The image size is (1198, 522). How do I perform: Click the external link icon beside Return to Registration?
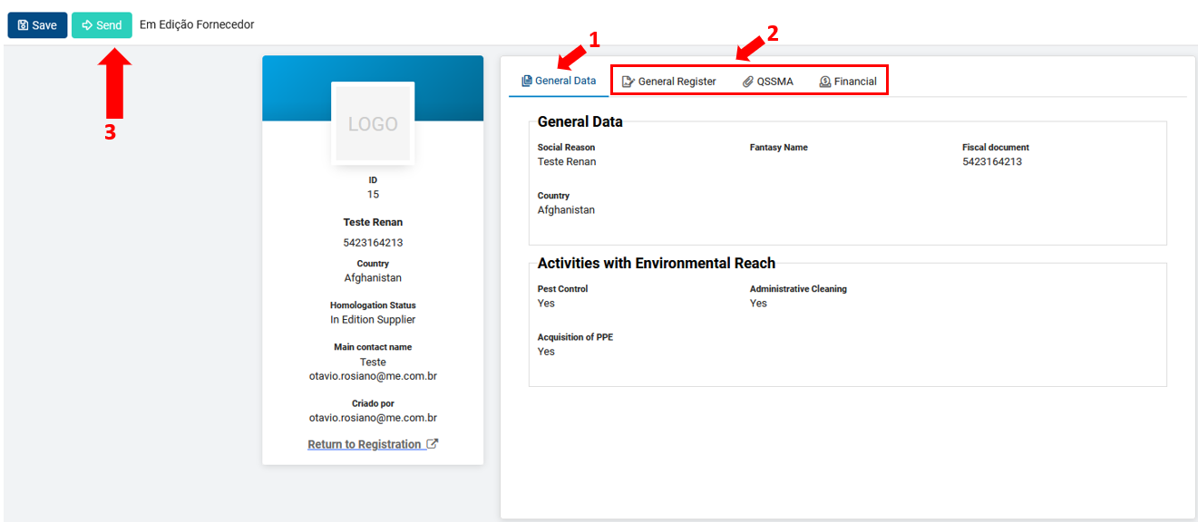[x=433, y=444]
